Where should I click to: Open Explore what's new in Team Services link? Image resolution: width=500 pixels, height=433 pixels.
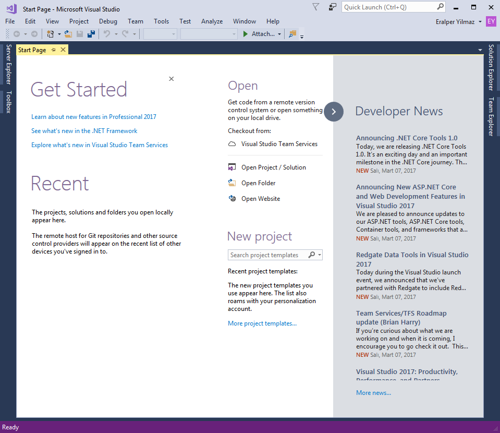pyautogui.click(x=100, y=145)
